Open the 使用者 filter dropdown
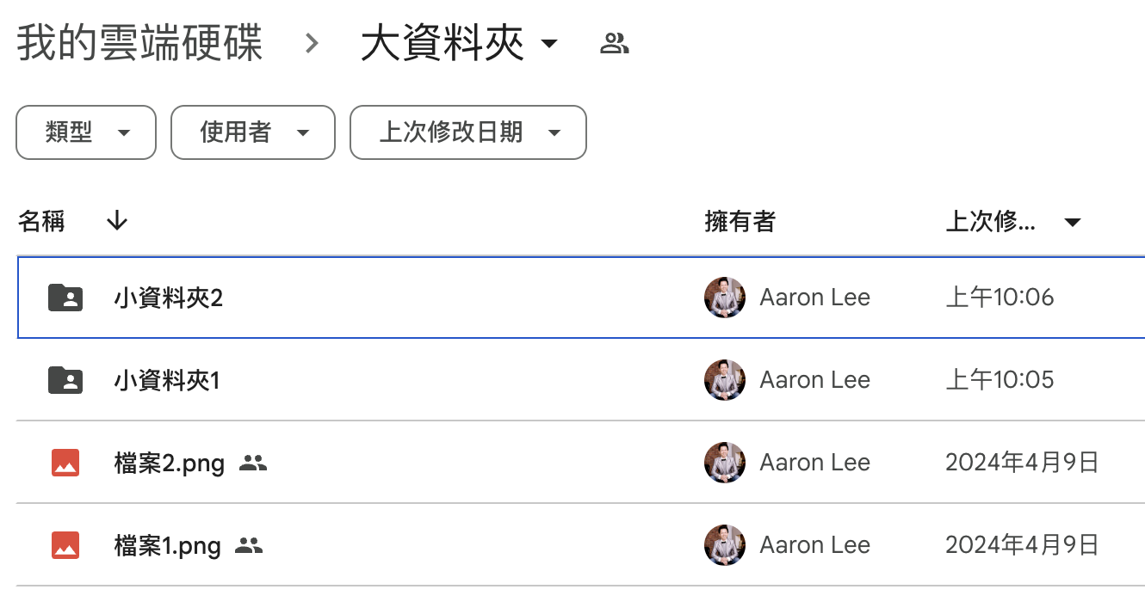The height and width of the screenshot is (614, 1145). coord(252,132)
